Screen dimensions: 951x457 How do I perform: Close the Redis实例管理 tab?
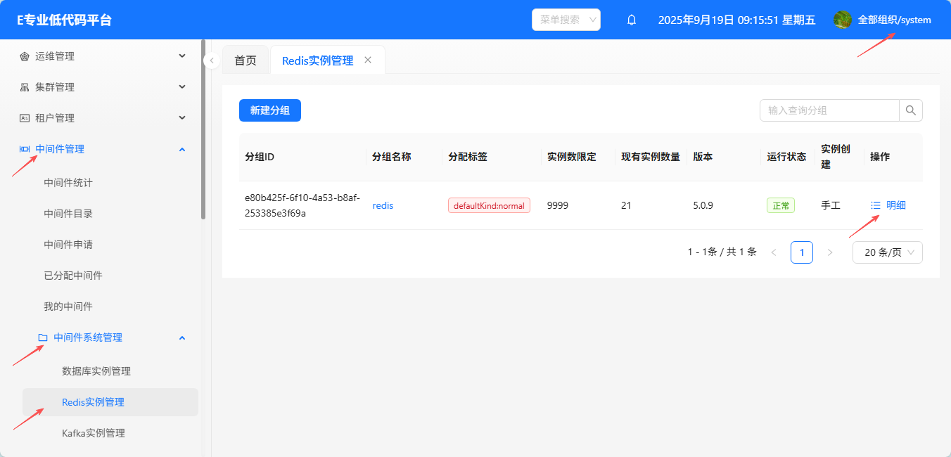coord(368,60)
